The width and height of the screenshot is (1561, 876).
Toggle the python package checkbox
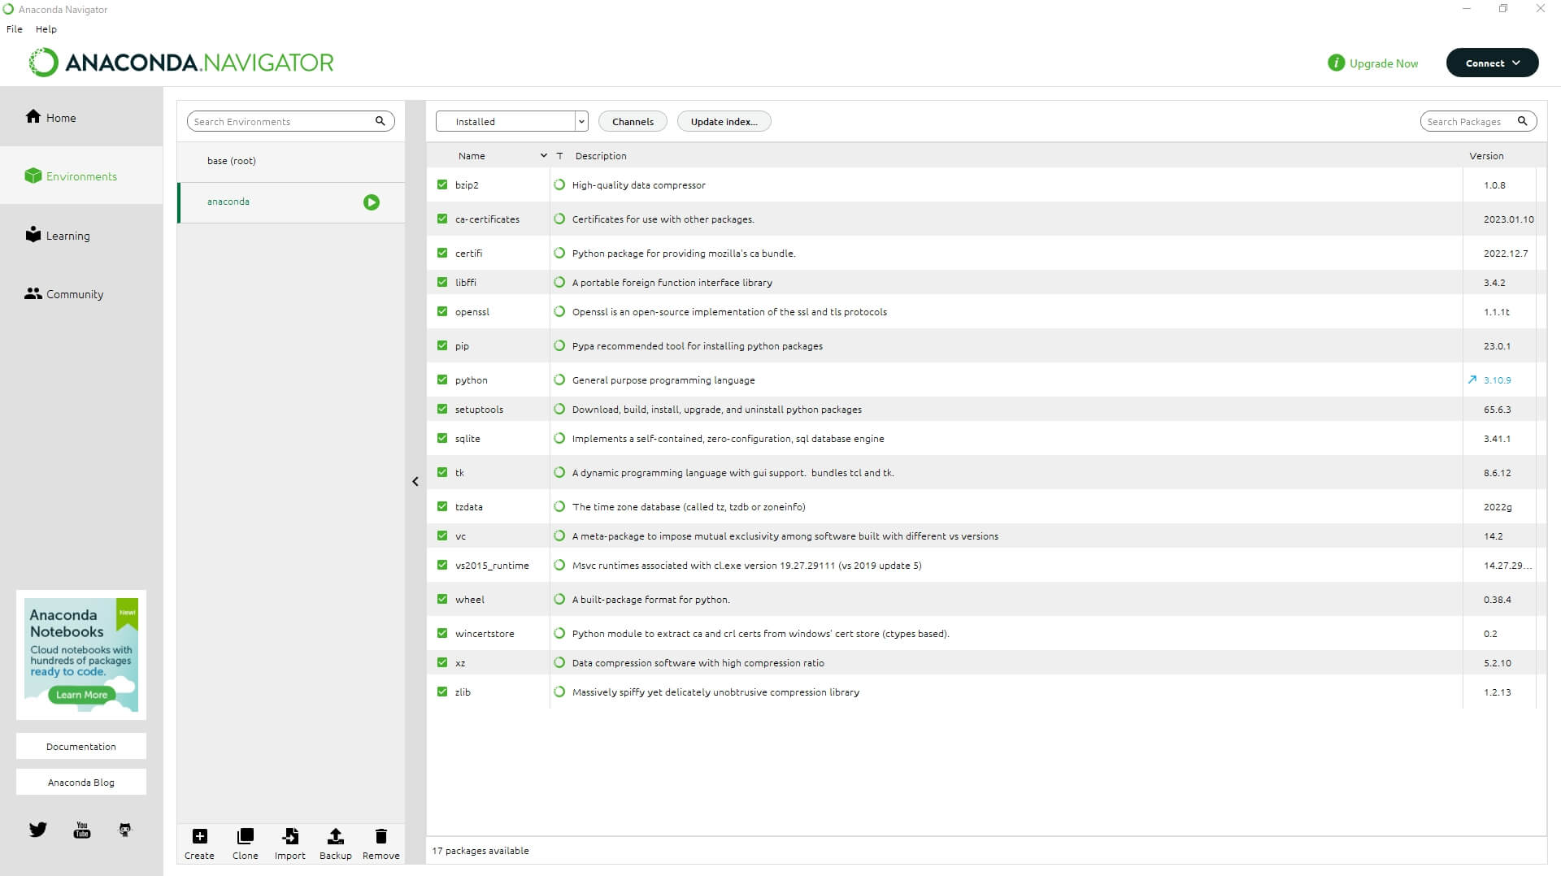[442, 379]
